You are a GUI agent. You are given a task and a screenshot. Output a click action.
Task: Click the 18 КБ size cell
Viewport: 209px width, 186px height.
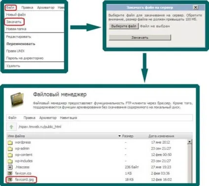coord(129,180)
